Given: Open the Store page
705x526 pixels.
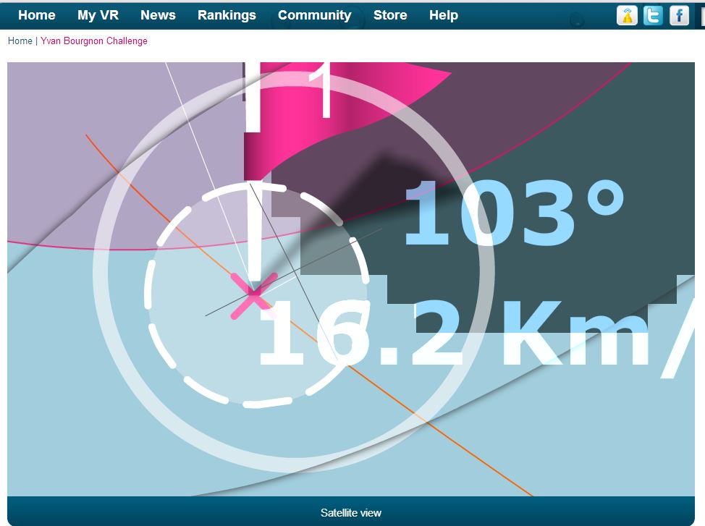Looking at the screenshot, I should (390, 15).
